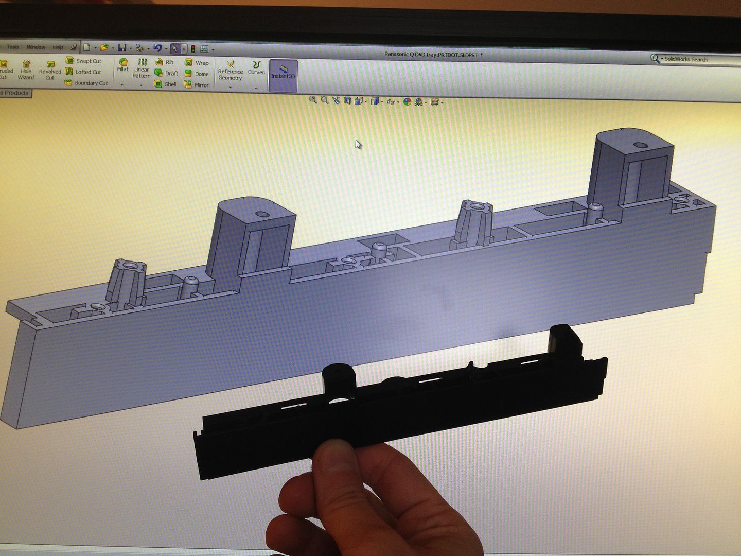Click the SolidWorks Search field
Image resolution: width=741 pixels, height=556 pixels.
point(689,59)
